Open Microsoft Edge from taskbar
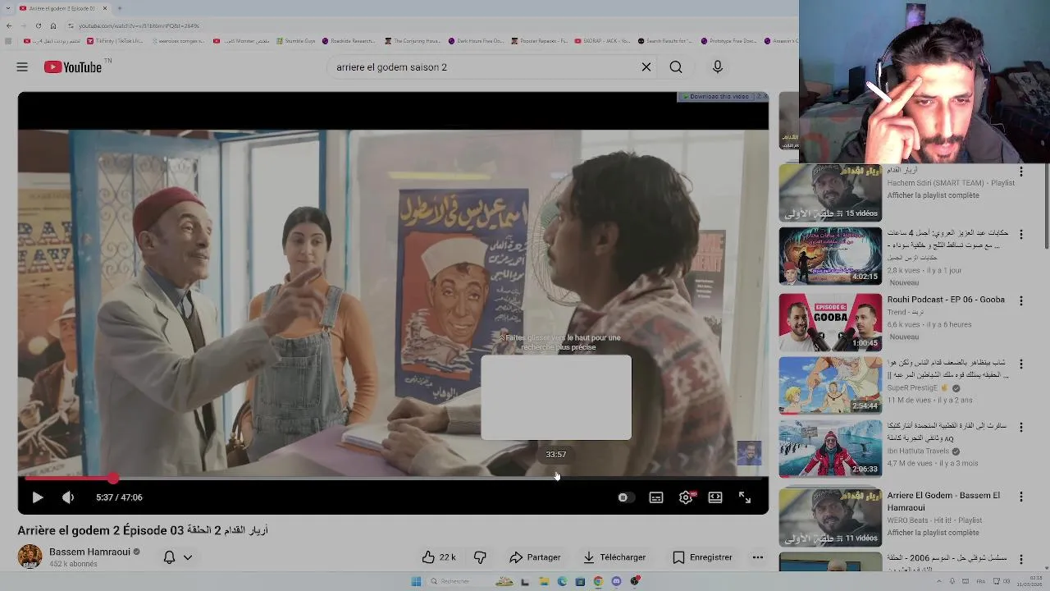The image size is (1050, 591). [x=562, y=582]
